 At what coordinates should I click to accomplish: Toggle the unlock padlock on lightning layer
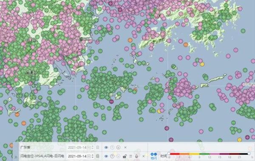(x=125, y=156)
